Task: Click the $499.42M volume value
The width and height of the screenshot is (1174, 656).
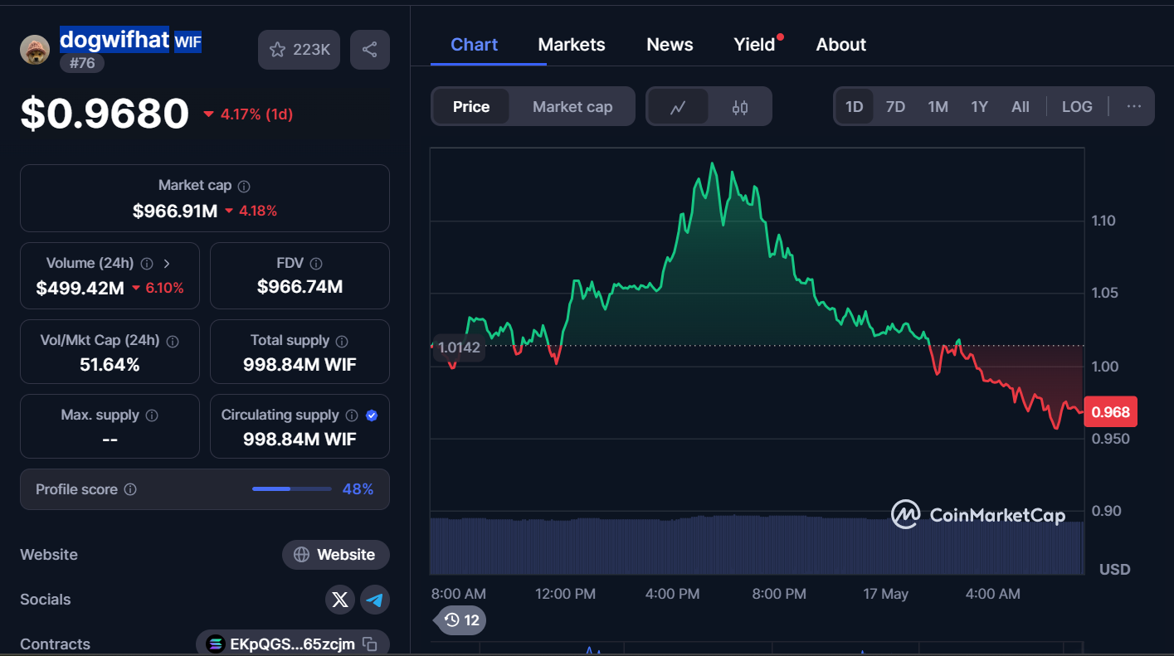Action: 80,289
